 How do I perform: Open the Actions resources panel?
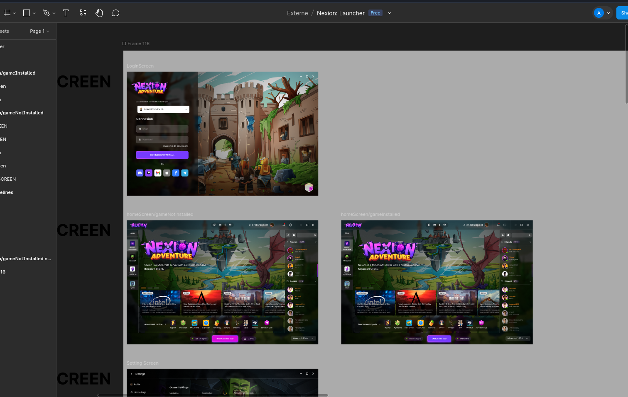pos(83,12)
